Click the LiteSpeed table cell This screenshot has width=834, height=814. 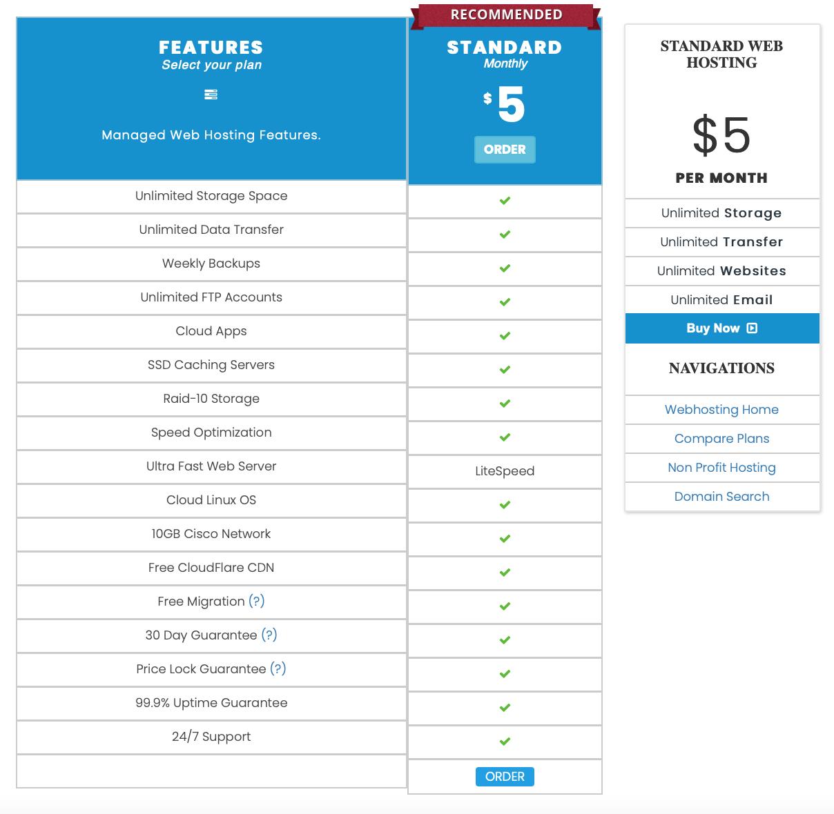click(505, 471)
